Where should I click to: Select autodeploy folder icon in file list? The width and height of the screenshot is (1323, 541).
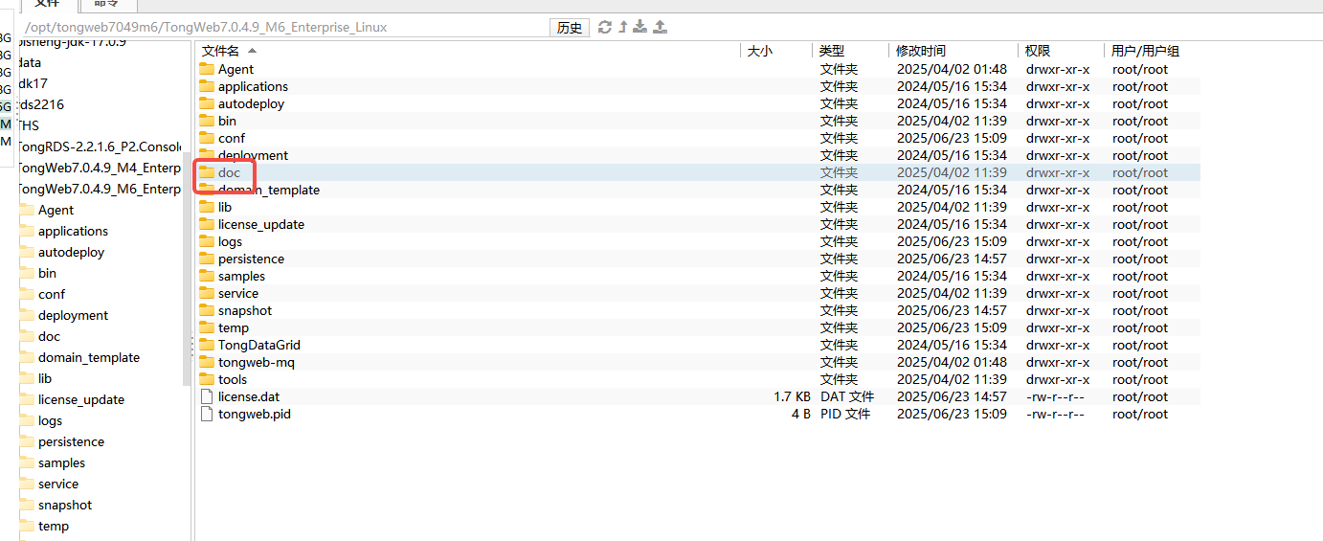click(x=207, y=103)
